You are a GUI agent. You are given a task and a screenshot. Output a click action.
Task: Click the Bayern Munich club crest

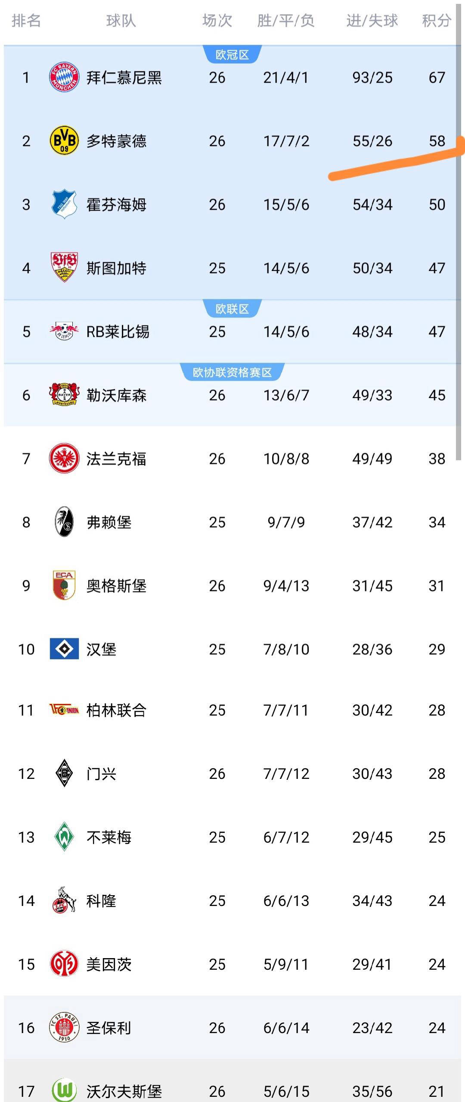coord(64,77)
